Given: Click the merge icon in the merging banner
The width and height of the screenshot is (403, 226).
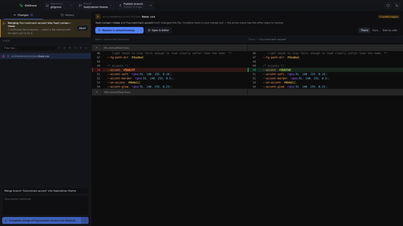Looking at the screenshot, I should click(x=4, y=23).
